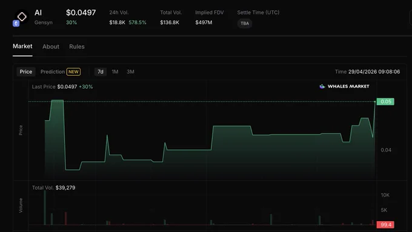Click the Last Price $0.0497 chart label
The height and width of the screenshot is (232, 412).
(x=55, y=87)
